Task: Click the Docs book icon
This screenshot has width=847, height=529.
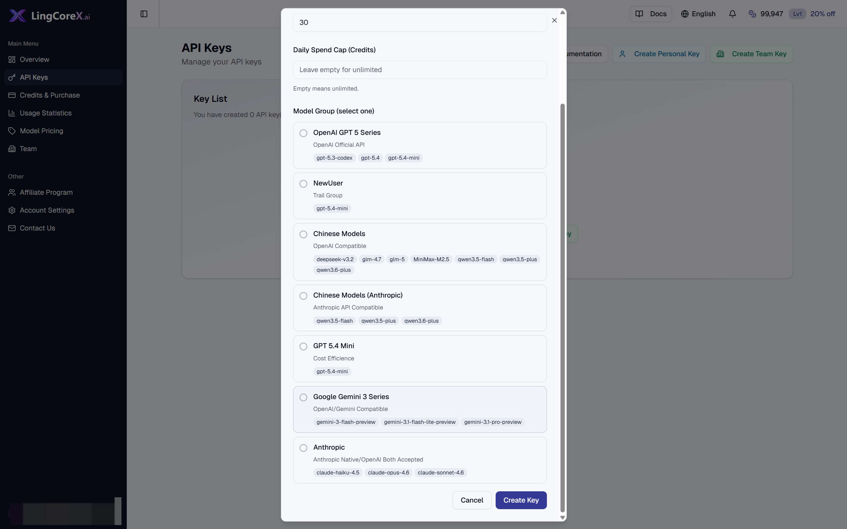Action: tap(639, 14)
